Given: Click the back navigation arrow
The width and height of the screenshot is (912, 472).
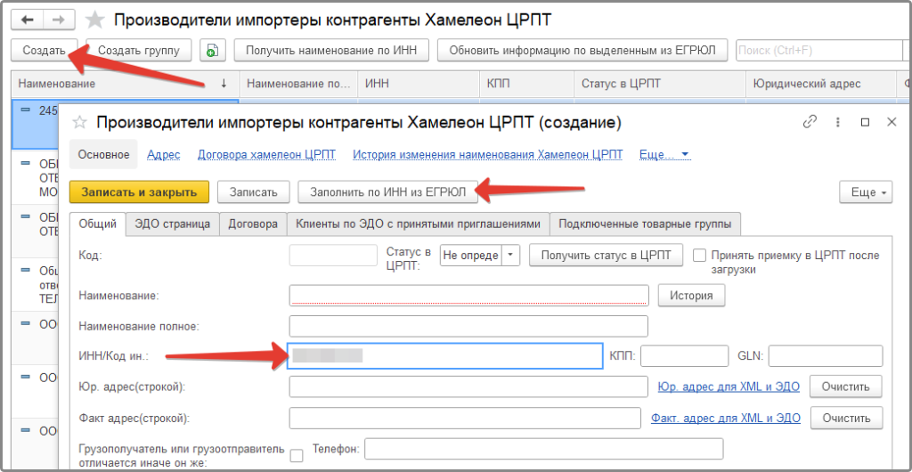Looking at the screenshot, I should click(28, 20).
